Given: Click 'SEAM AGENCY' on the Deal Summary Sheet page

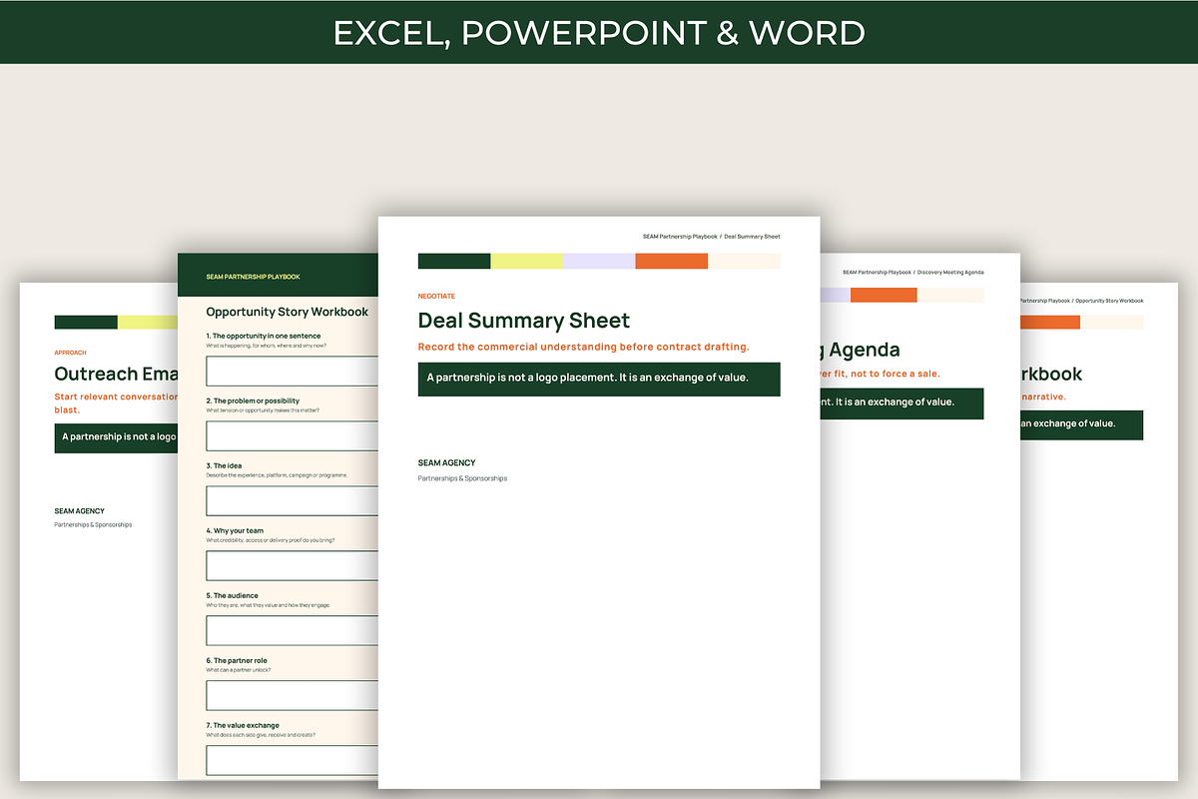Looking at the screenshot, I should 447,462.
